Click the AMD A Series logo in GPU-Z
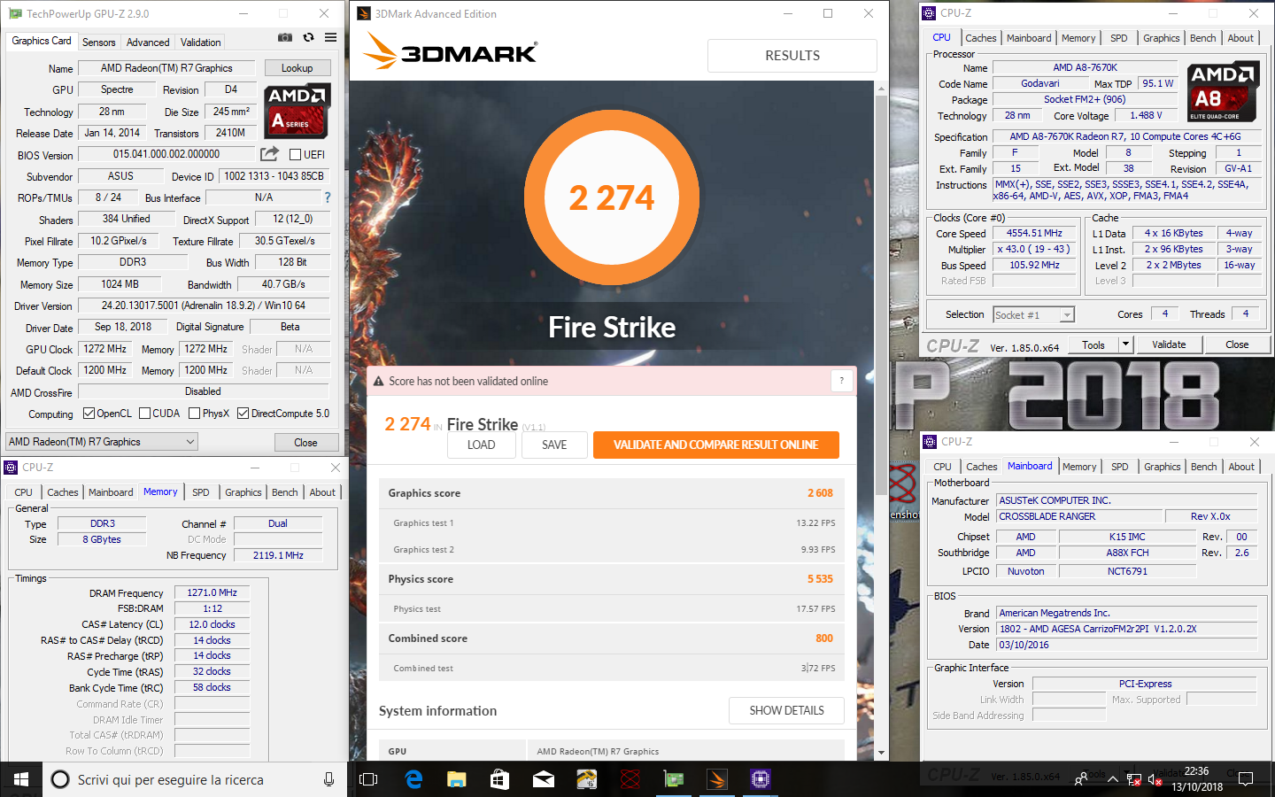 297,111
